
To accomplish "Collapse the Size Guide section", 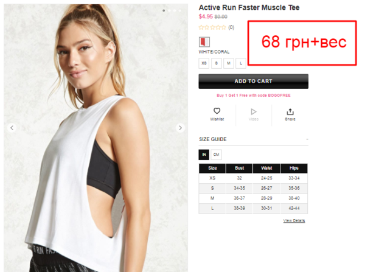I will pyautogui.click(x=307, y=139).
